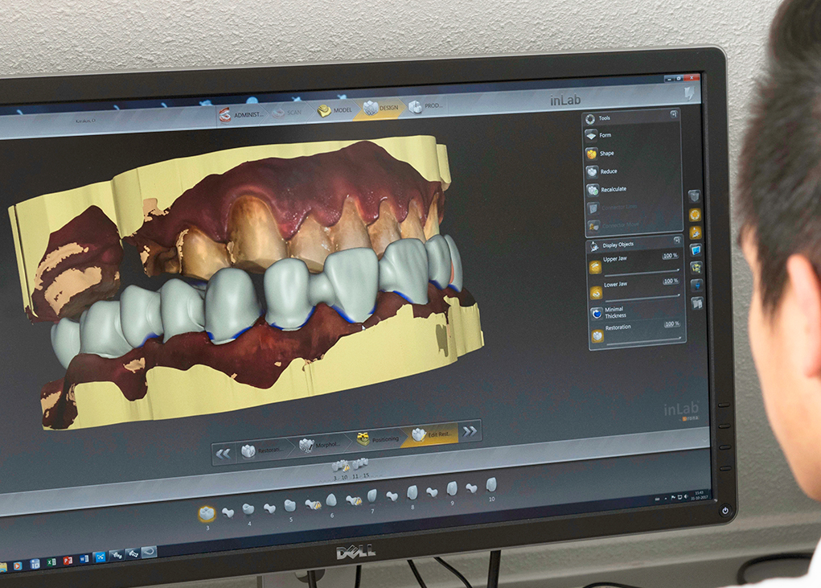
Task: Select the Shape tool
Action: coord(592,153)
